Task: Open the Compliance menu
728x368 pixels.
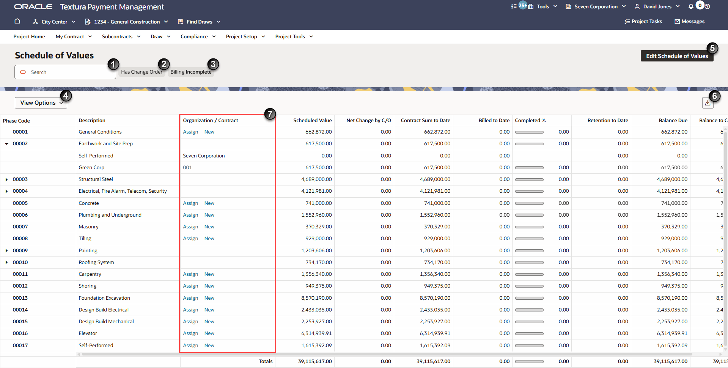Action: coord(198,37)
